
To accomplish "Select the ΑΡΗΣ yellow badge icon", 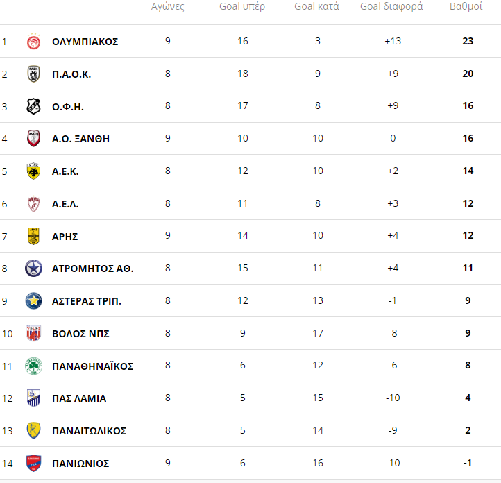I will 33,237.
